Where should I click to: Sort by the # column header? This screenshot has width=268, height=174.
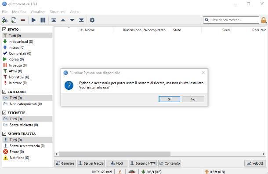coord(81,30)
